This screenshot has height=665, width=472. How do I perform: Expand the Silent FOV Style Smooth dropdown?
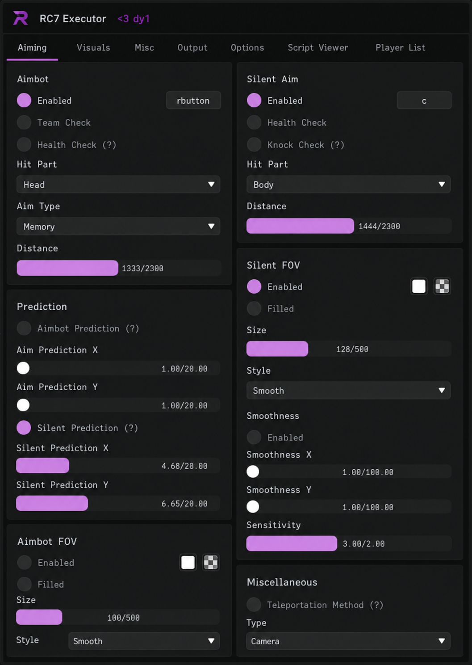click(x=348, y=391)
